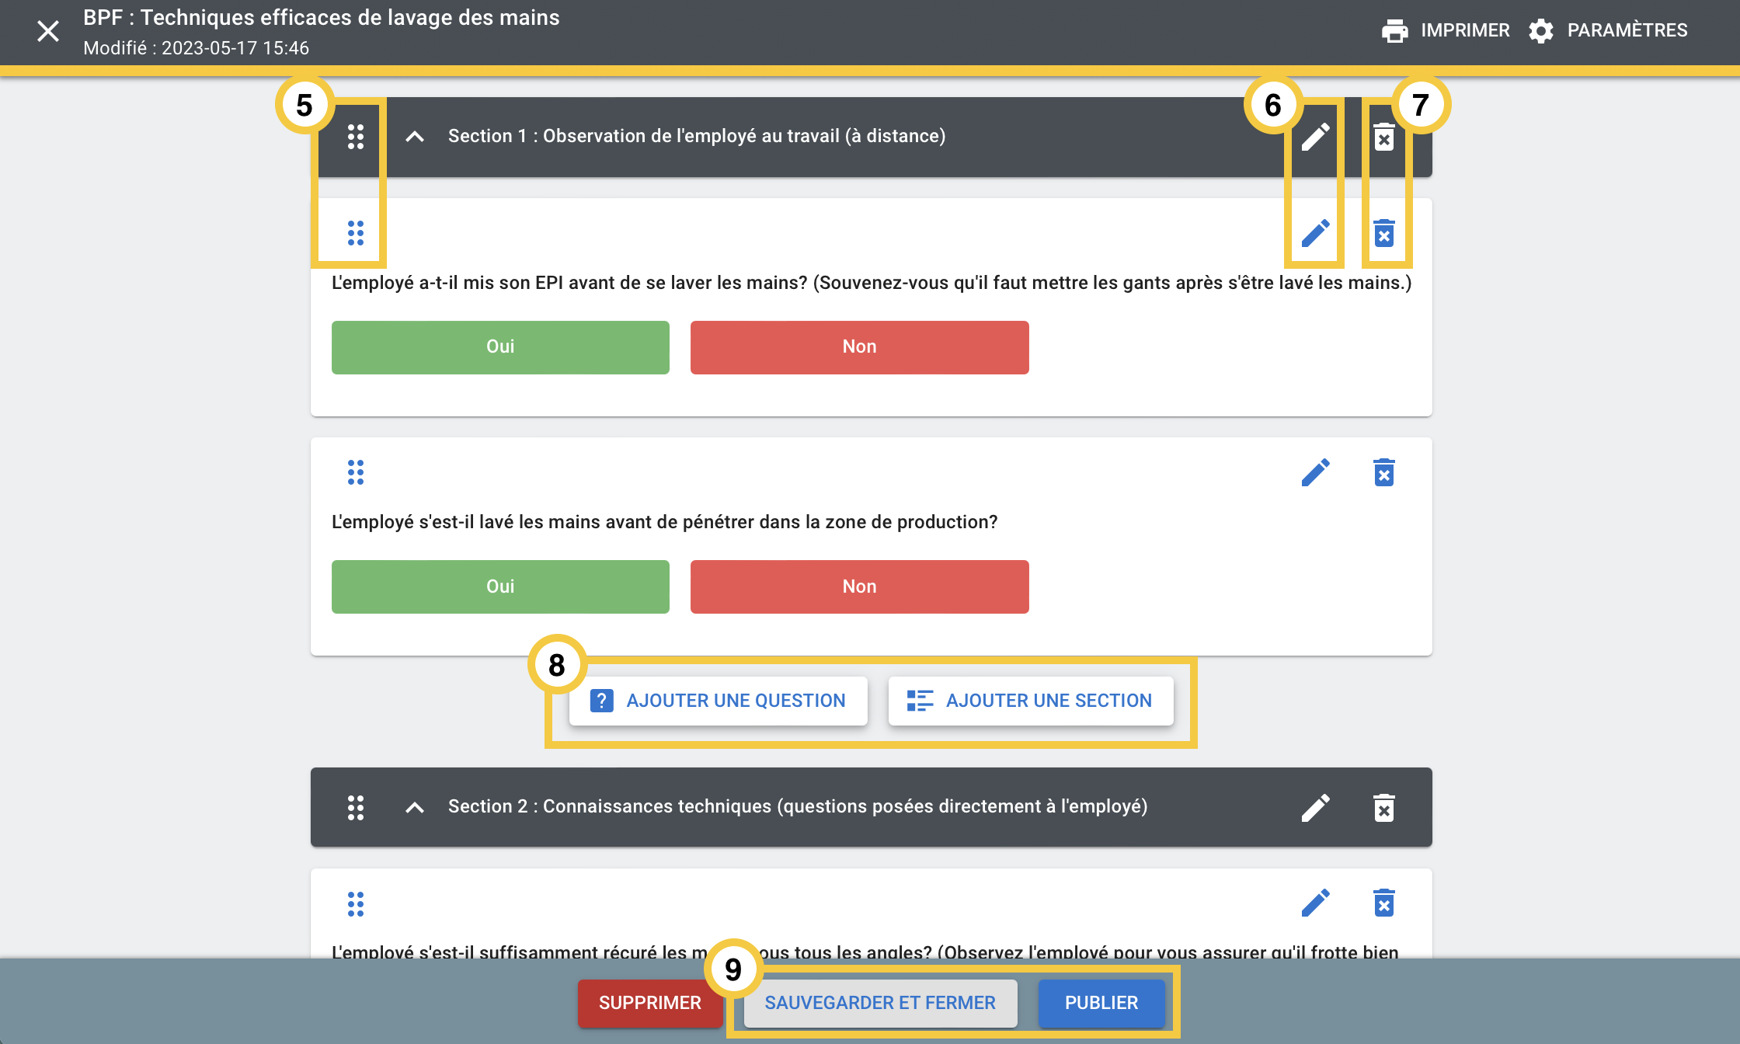
Task: Open PARAMÈTRES in the top bar
Action: tap(1608, 30)
